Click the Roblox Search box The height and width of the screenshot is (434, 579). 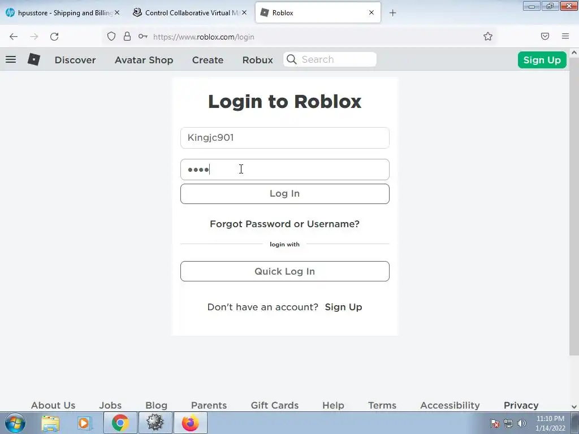(330, 59)
